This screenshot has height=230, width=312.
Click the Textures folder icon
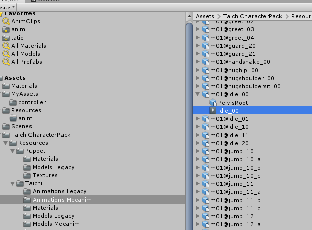pyautogui.click(x=27, y=175)
